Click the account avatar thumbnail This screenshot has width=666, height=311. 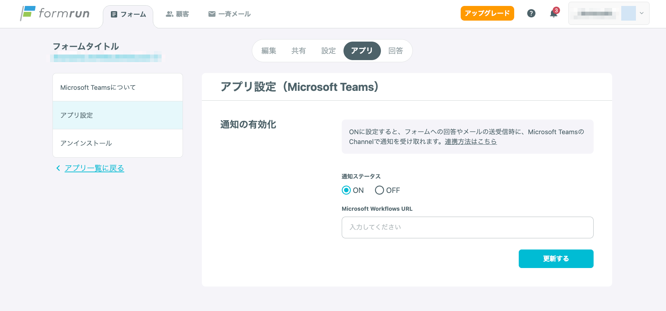(x=628, y=13)
